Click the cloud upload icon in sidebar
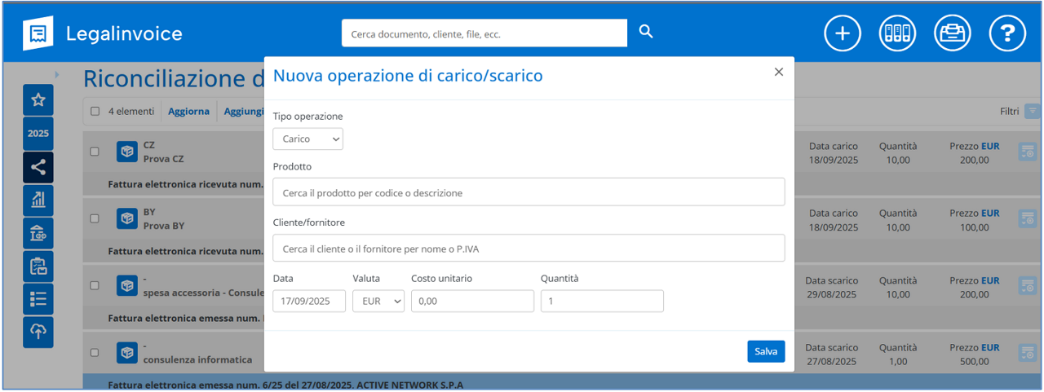Screen dimensions: 1044x392 38,332
